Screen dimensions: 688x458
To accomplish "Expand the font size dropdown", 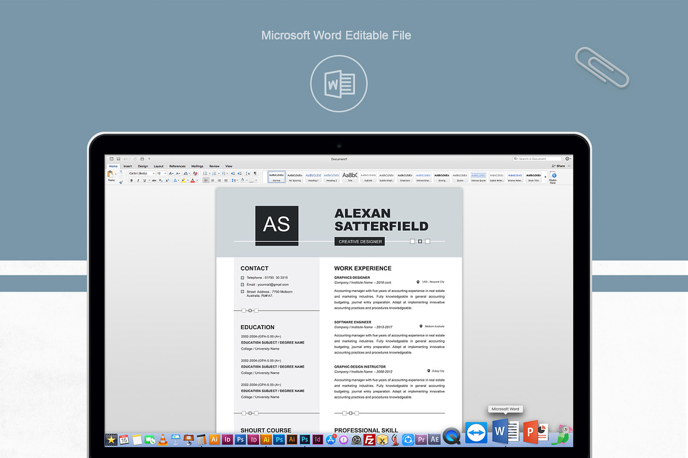I will 165,173.
